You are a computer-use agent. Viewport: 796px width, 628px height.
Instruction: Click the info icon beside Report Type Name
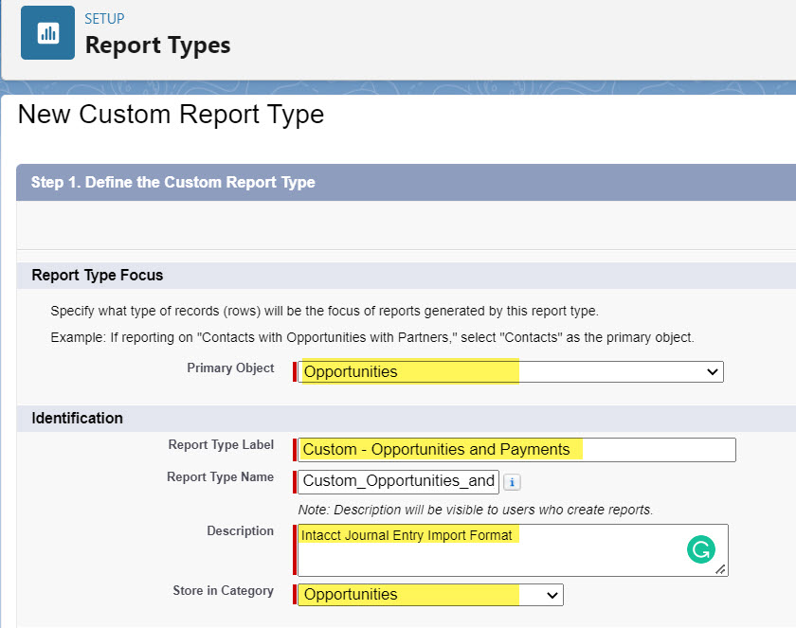tap(512, 482)
